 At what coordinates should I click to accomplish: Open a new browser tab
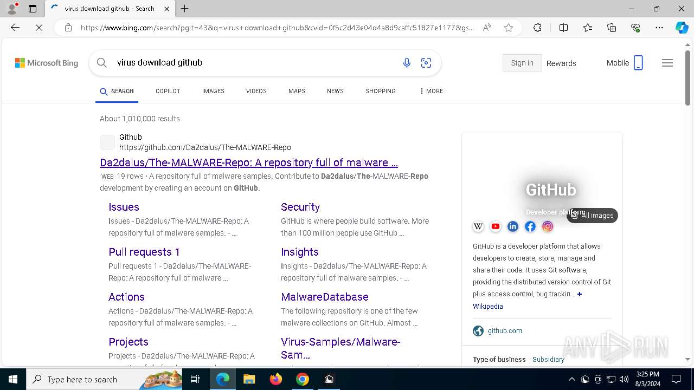pos(185,9)
